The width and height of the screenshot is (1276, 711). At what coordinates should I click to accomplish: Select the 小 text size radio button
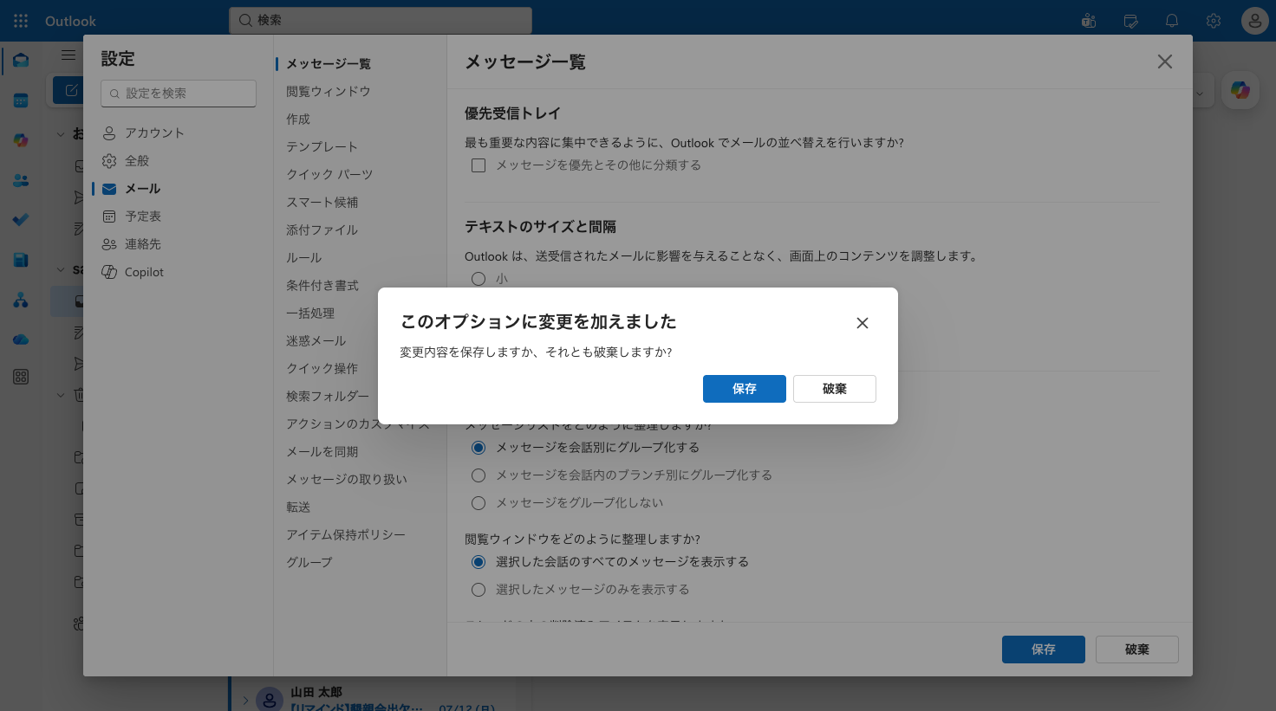[x=478, y=279]
